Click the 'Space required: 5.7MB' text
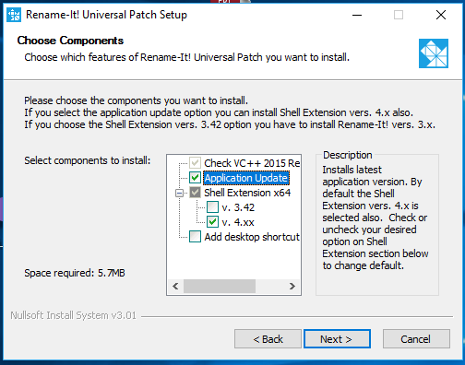This screenshot has width=465, height=365. (75, 273)
